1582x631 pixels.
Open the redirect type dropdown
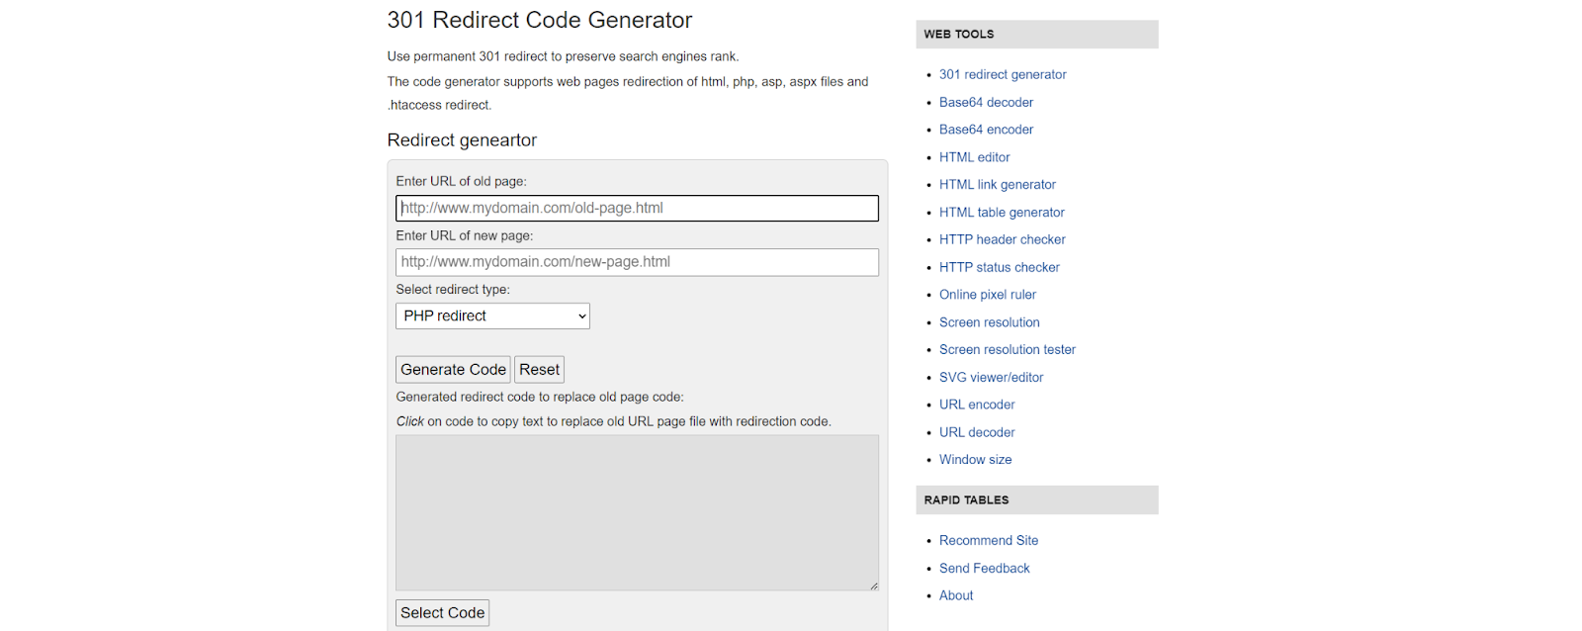(x=492, y=315)
